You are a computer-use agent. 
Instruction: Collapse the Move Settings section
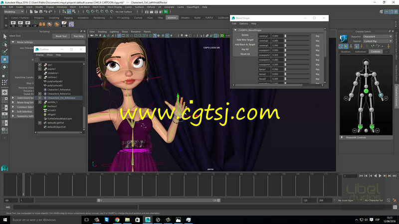[13, 42]
